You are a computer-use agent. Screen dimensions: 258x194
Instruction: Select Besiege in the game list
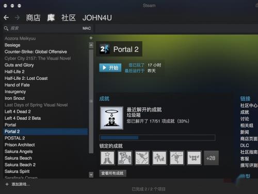click(x=12, y=45)
